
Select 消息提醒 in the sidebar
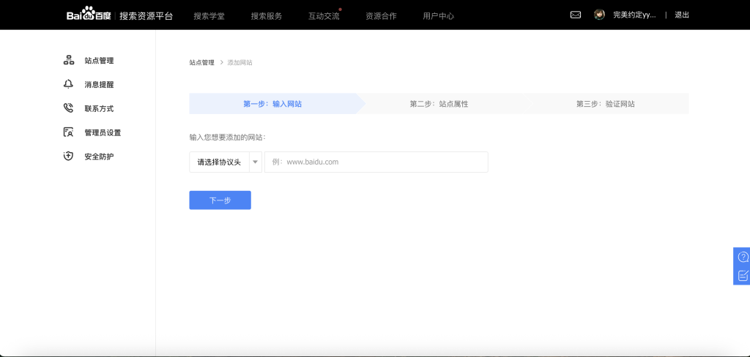[x=99, y=85]
